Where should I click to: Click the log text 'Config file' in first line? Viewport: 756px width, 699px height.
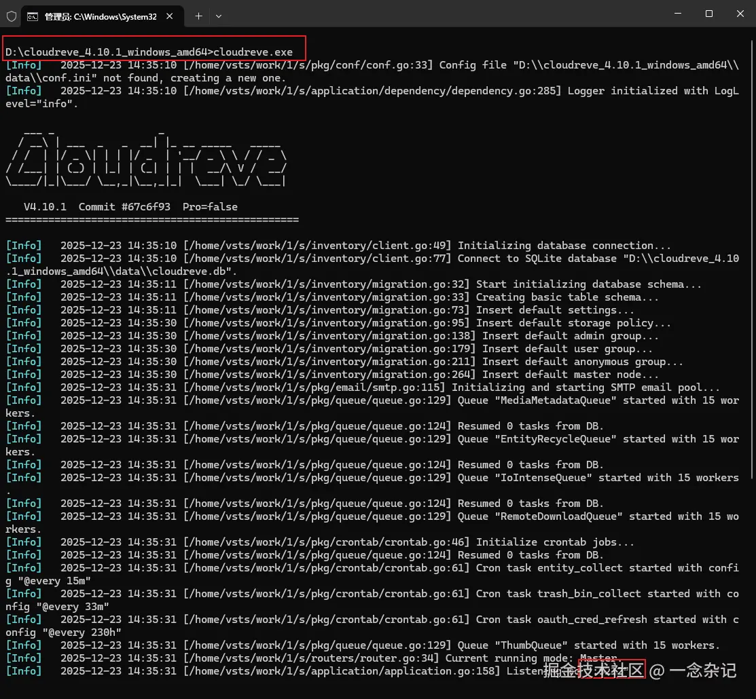473,65
